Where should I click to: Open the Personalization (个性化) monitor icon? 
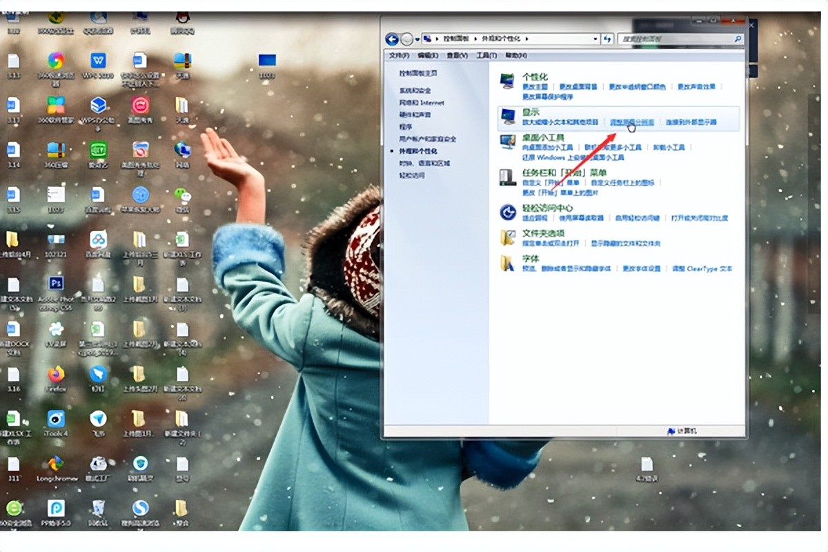pyautogui.click(x=508, y=81)
